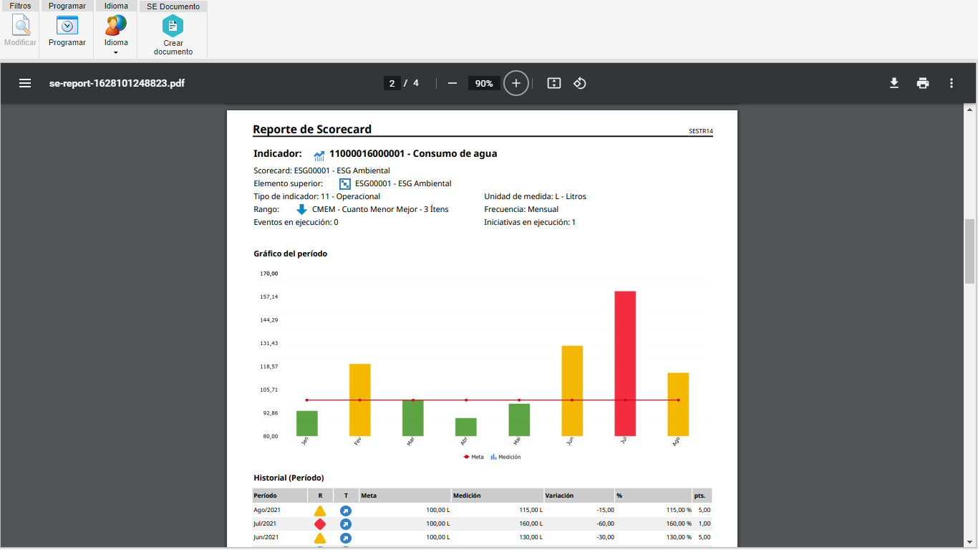Download the PDF report
Viewport: 978px width, 550px height.
(x=894, y=83)
